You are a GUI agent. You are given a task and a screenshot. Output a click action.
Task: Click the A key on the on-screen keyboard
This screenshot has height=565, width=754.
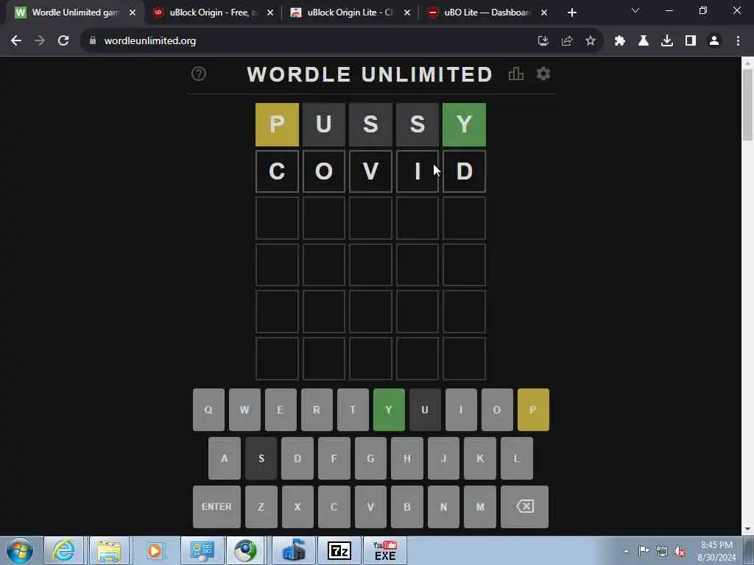224,458
